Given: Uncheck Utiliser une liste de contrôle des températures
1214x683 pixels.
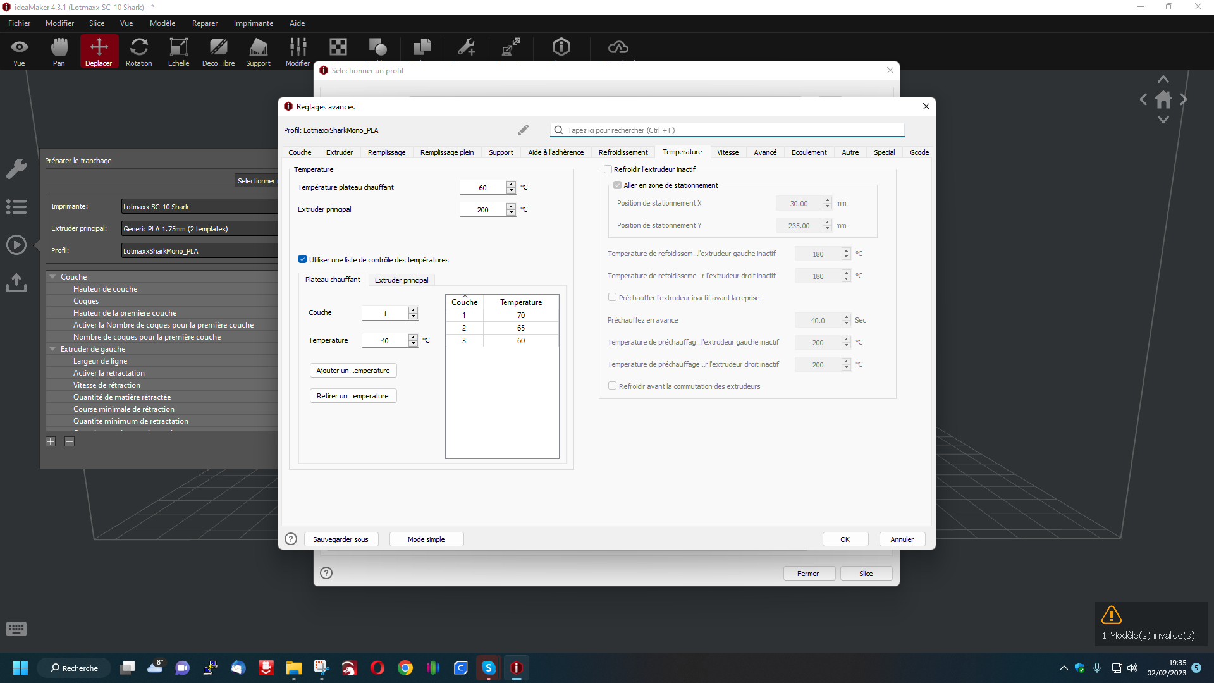Looking at the screenshot, I should point(302,259).
